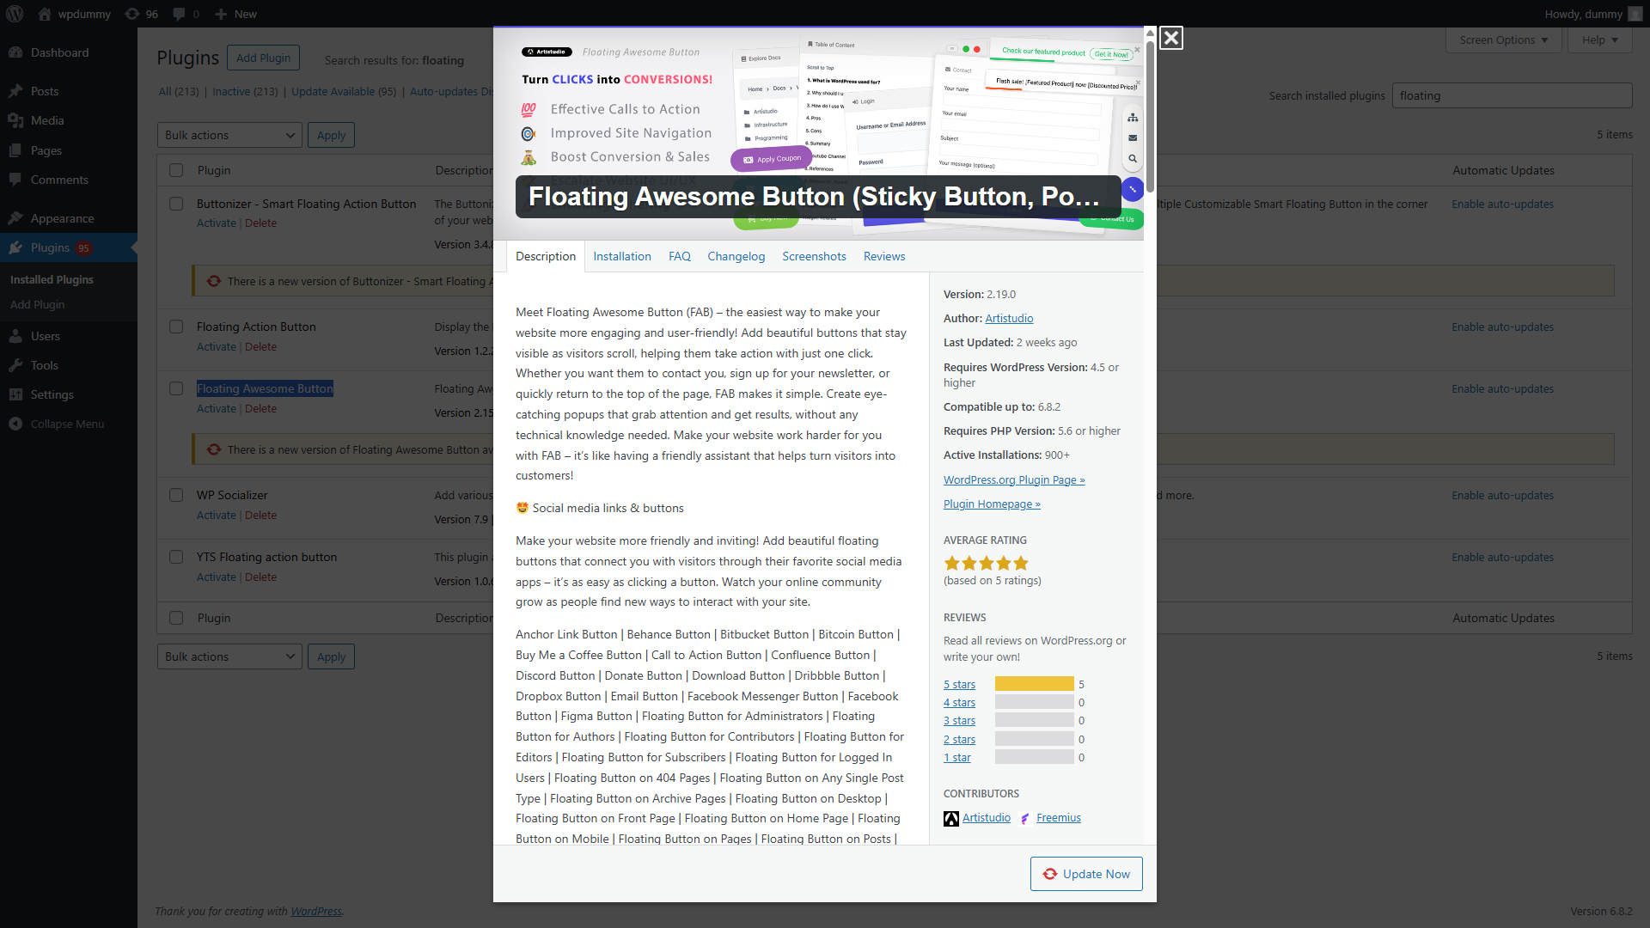Delete the YTS Floating action button plugin
Viewport: 1650px width, 928px height.
point(260,577)
